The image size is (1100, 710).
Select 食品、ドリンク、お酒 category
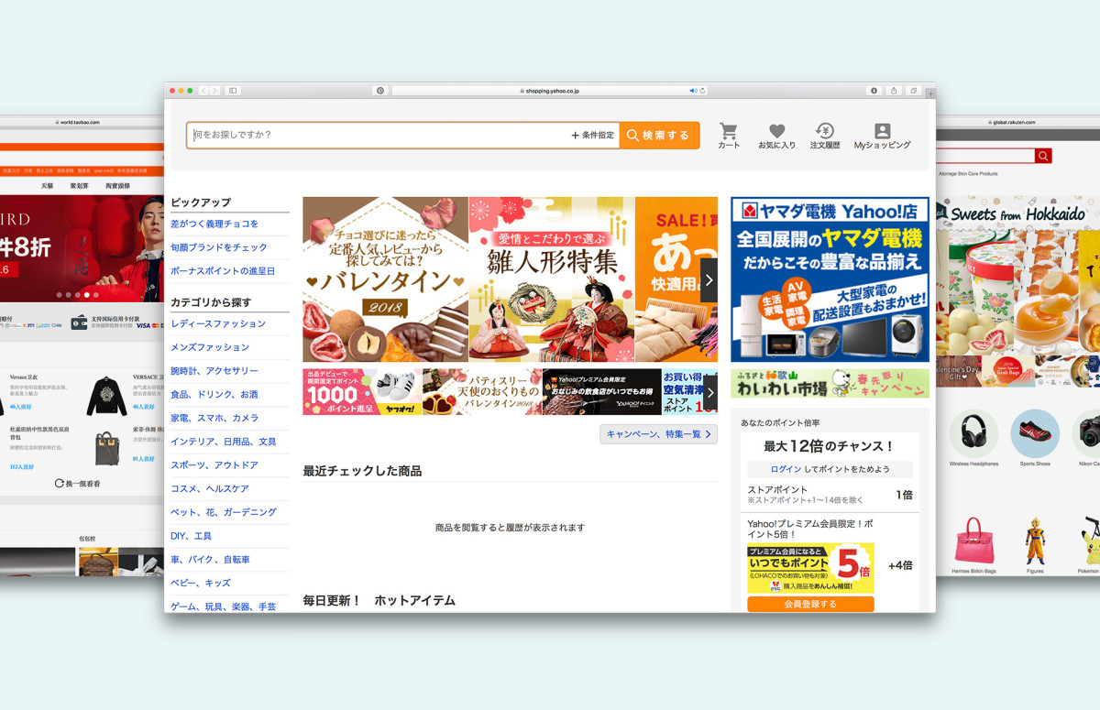pos(214,395)
